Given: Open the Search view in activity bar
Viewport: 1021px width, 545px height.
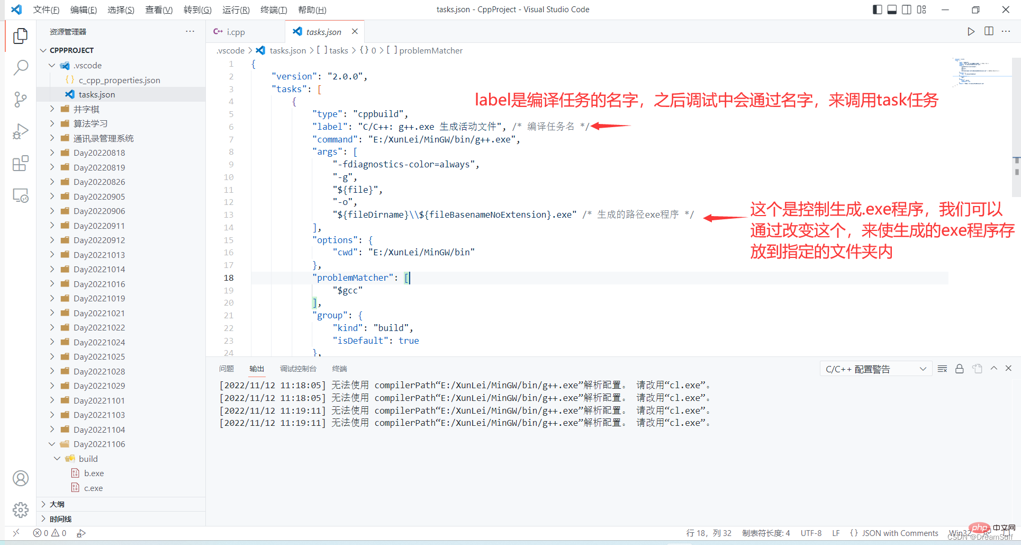Looking at the screenshot, I should 20,67.
